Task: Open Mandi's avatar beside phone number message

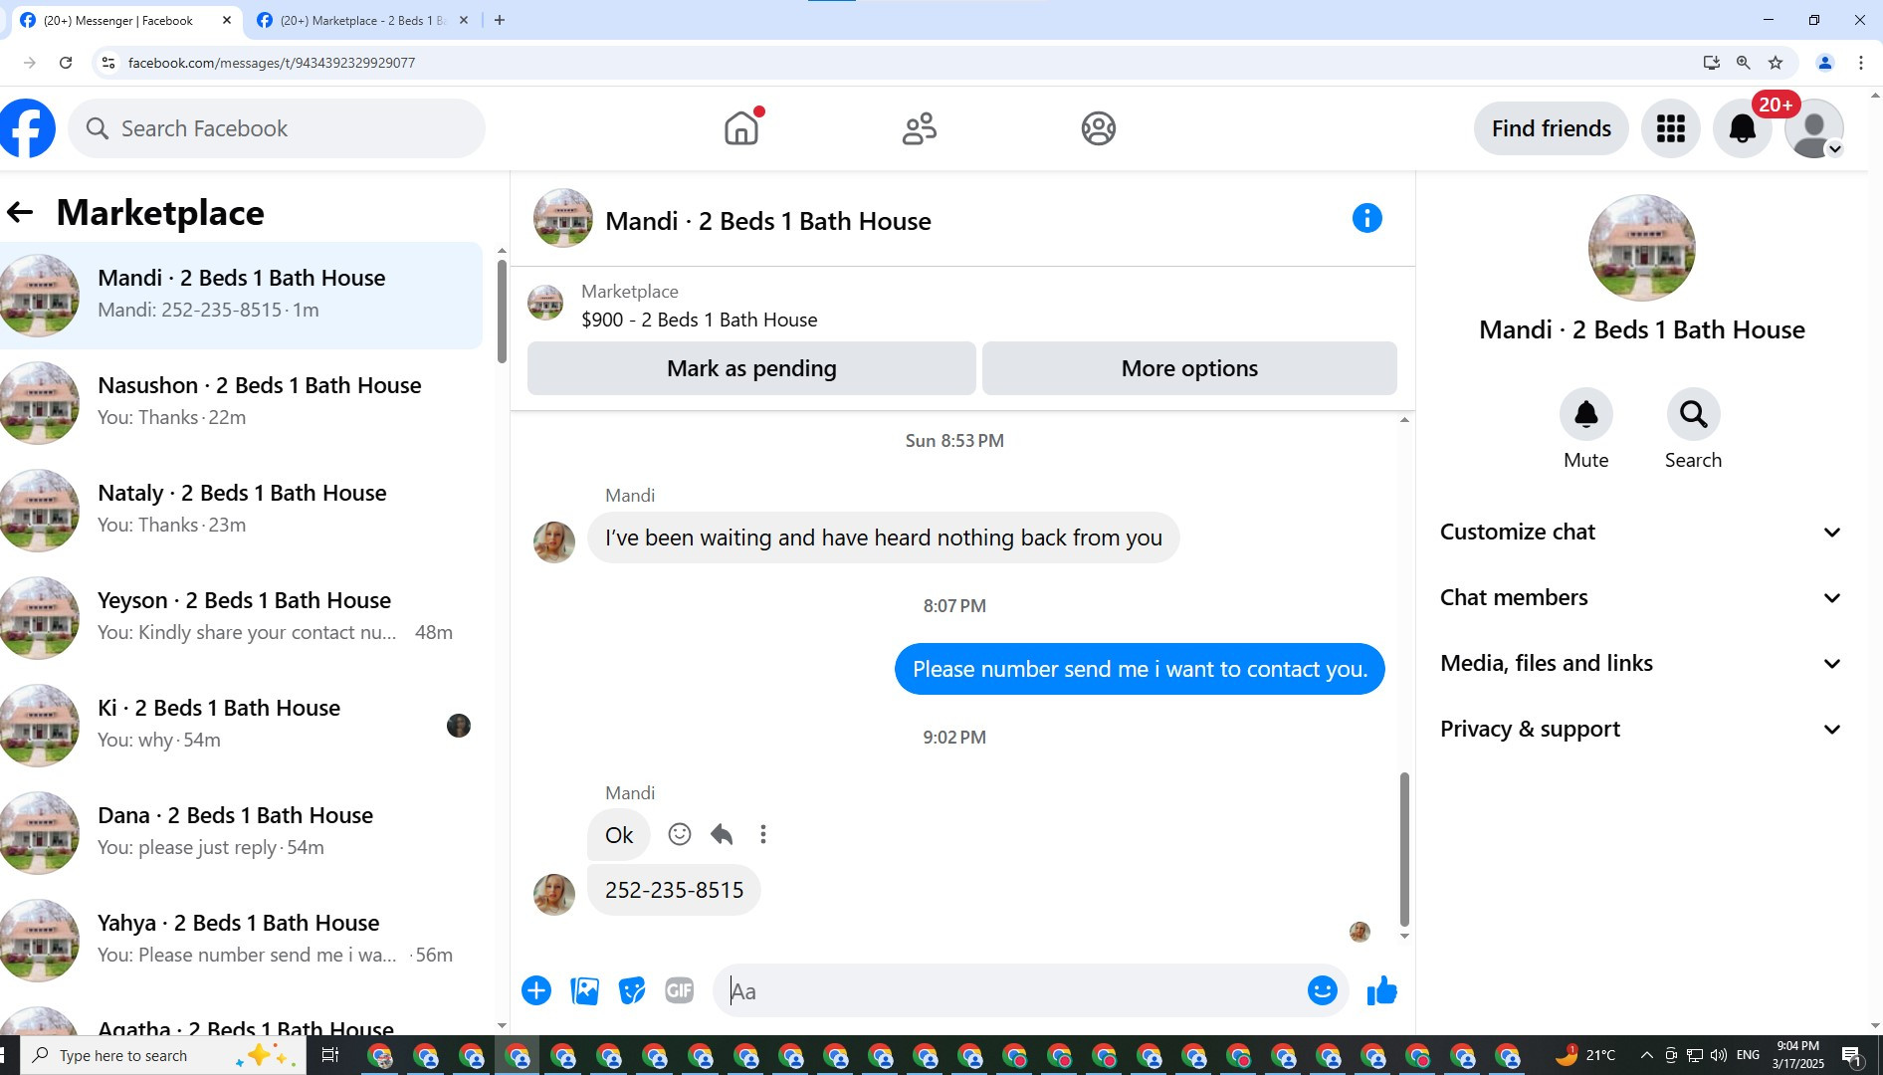Action: 554,894
